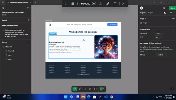This screenshot has height=100, width=176.
Task: Collapse the Code settings section
Action: click(x=139, y=29)
